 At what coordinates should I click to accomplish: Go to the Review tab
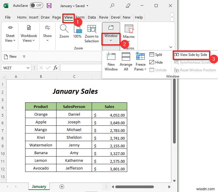(104, 17)
